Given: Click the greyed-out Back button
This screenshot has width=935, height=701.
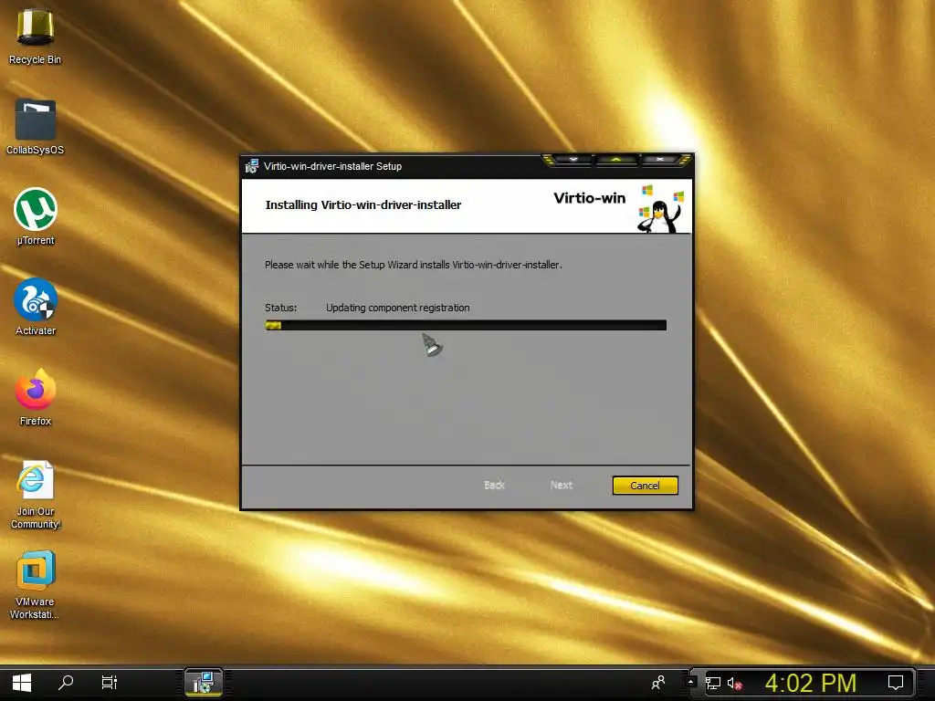Looking at the screenshot, I should pos(494,486).
